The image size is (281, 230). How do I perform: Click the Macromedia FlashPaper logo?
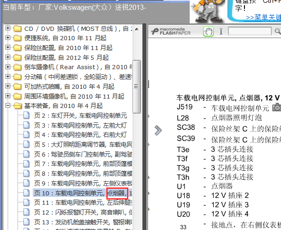(x=171, y=31)
